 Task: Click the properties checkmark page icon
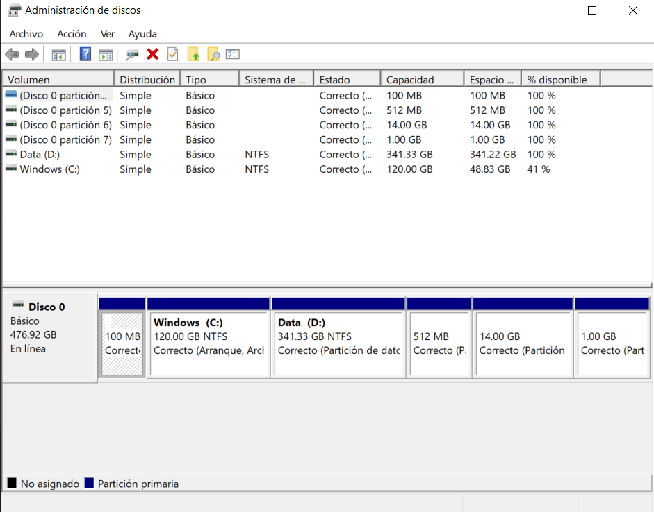172,54
